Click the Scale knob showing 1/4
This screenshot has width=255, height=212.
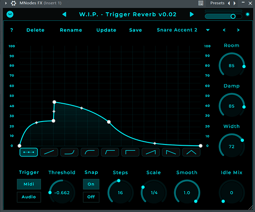(154, 192)
